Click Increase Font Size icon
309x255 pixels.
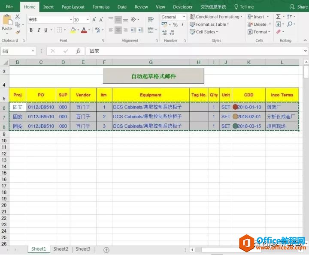pos(94,20)
